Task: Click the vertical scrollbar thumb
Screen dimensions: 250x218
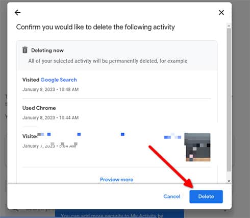Action: point(229,100)
